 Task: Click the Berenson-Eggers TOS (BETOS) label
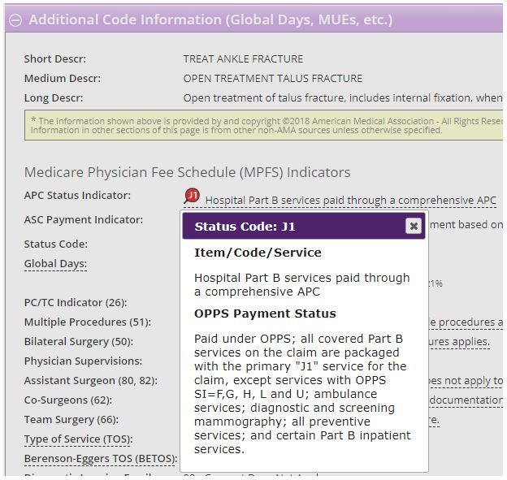(101, 459)
